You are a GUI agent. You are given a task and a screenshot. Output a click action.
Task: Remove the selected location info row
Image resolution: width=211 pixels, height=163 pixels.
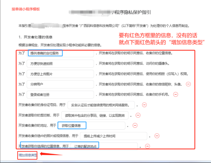(147, 146)
